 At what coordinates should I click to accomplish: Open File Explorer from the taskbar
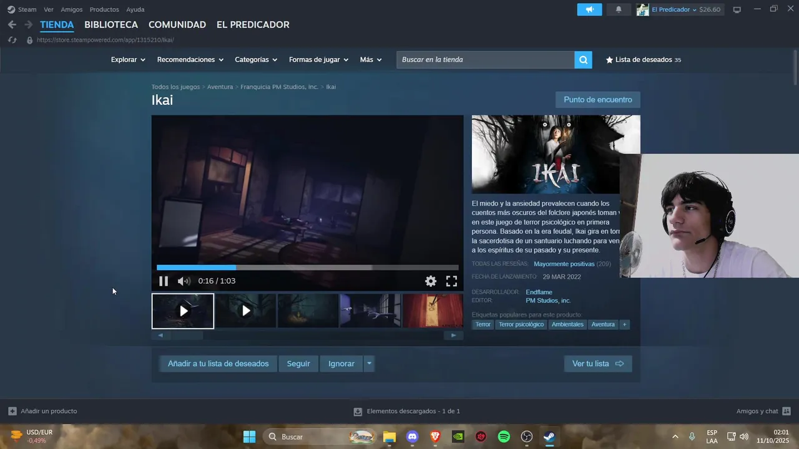pos(390,437)
